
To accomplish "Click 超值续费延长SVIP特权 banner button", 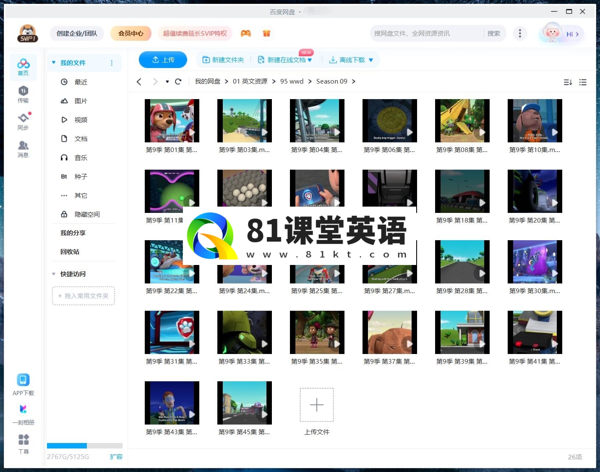I will click(x=195, y=33).
